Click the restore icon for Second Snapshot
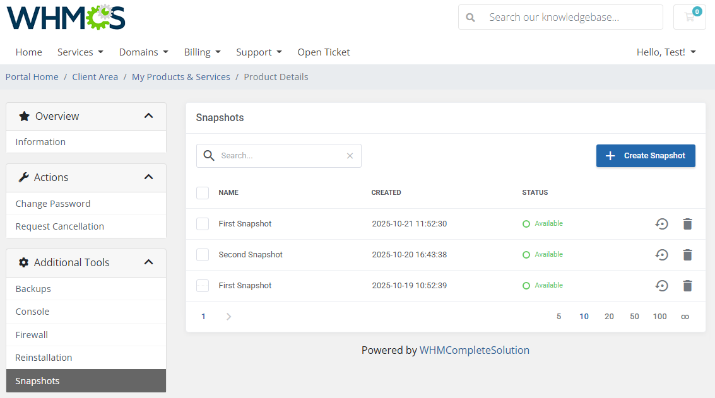 pyautogui.click(x=661, y=255)
